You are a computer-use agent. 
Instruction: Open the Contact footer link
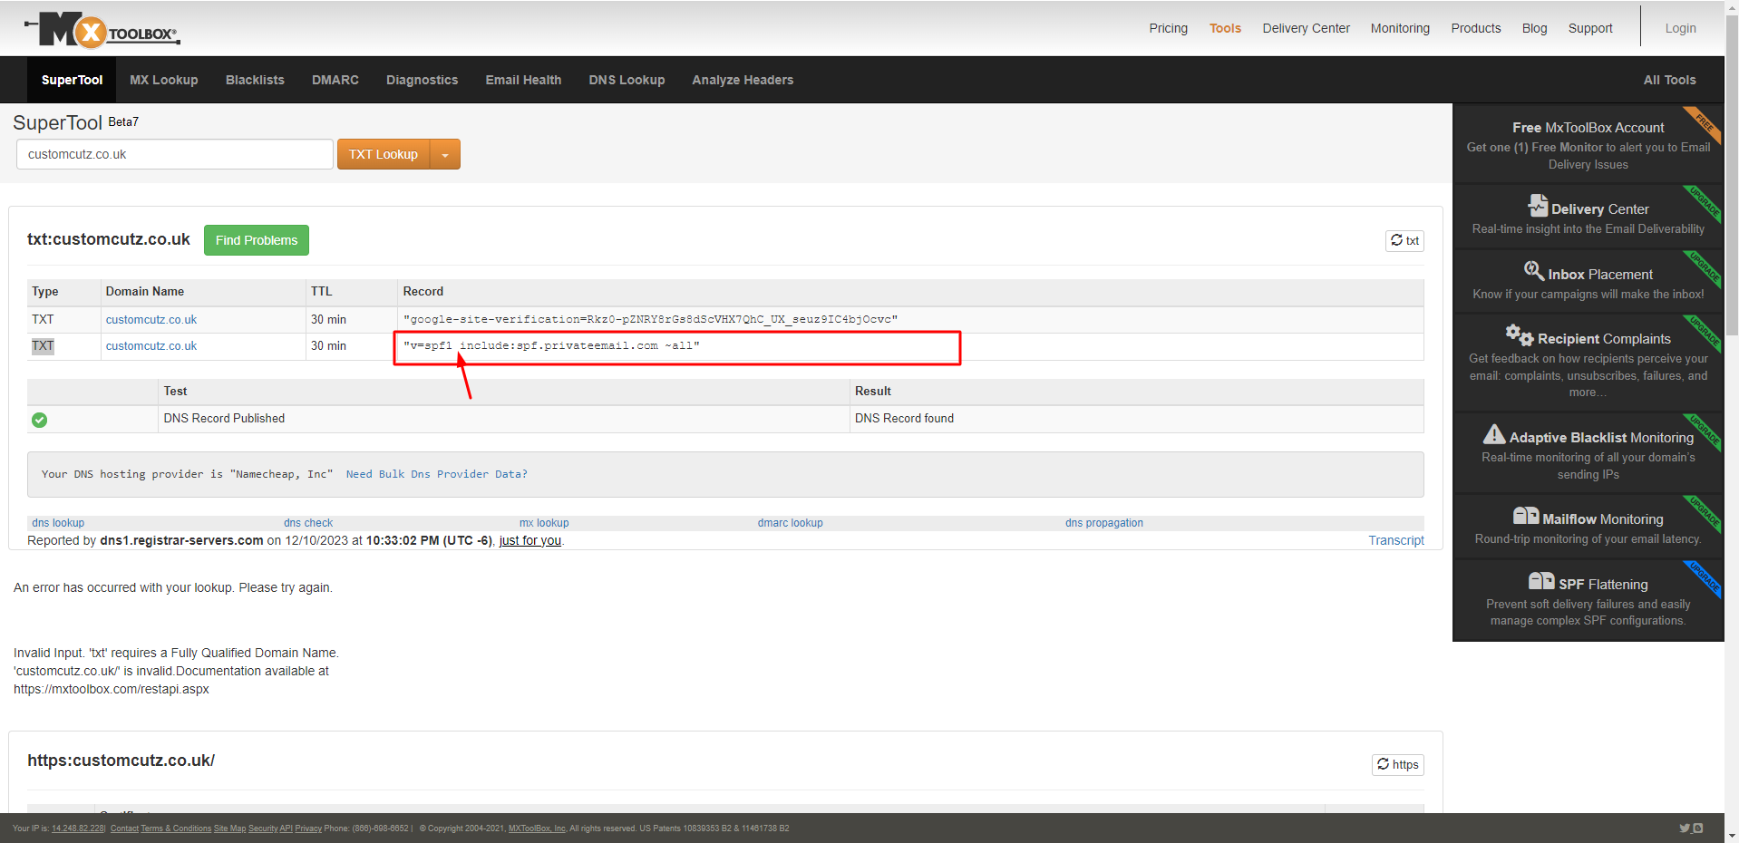click(x=124, y=828)
